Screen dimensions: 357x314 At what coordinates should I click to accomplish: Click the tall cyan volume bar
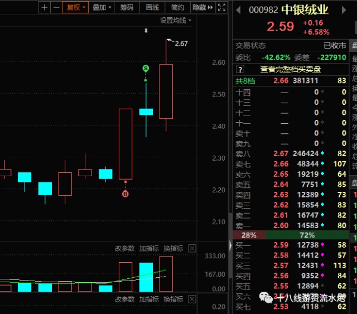pyautogui.click(x=146, y=277)
